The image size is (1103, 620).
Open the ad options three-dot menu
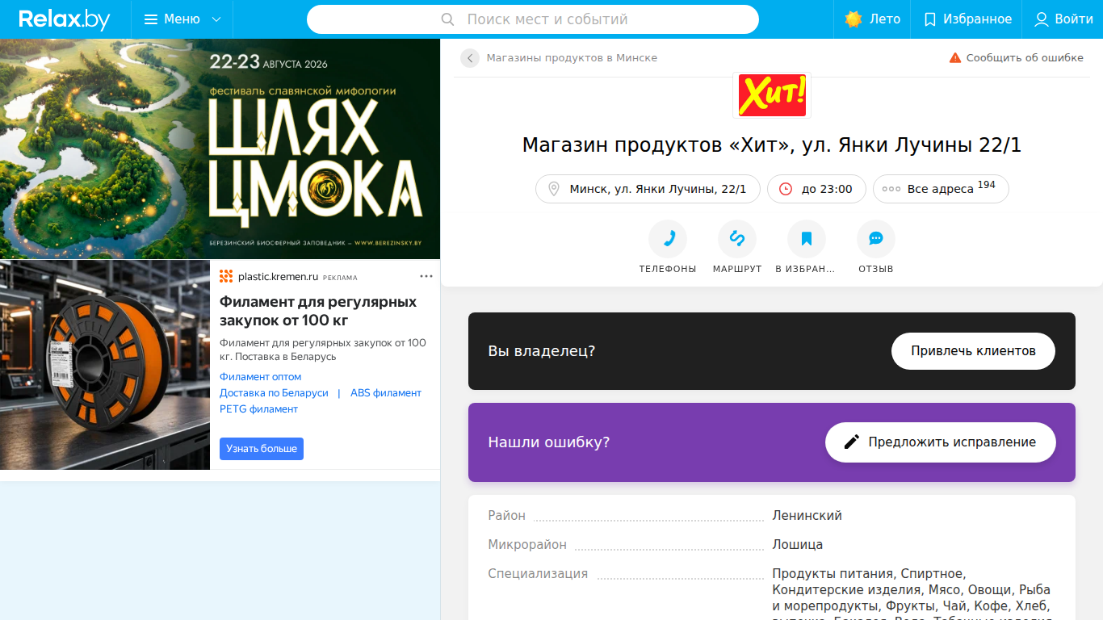426,276
